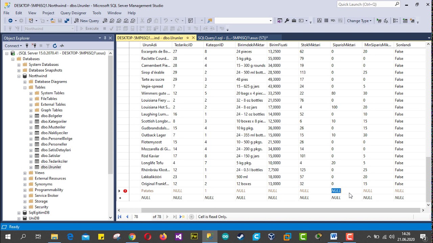Open the Change Type dropdown
Viewport: 433px width, 243px height.
[x=359, y=21]
